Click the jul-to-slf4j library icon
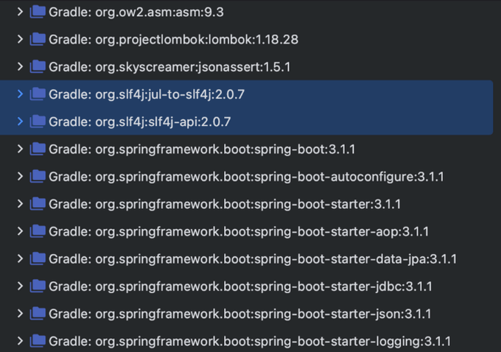Viewport: 501px width, 352px height. pos(38,94)
